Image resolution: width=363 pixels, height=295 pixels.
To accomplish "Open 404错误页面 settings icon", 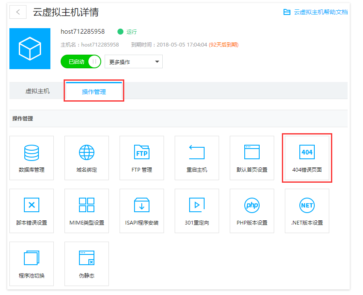I will 307,152.
